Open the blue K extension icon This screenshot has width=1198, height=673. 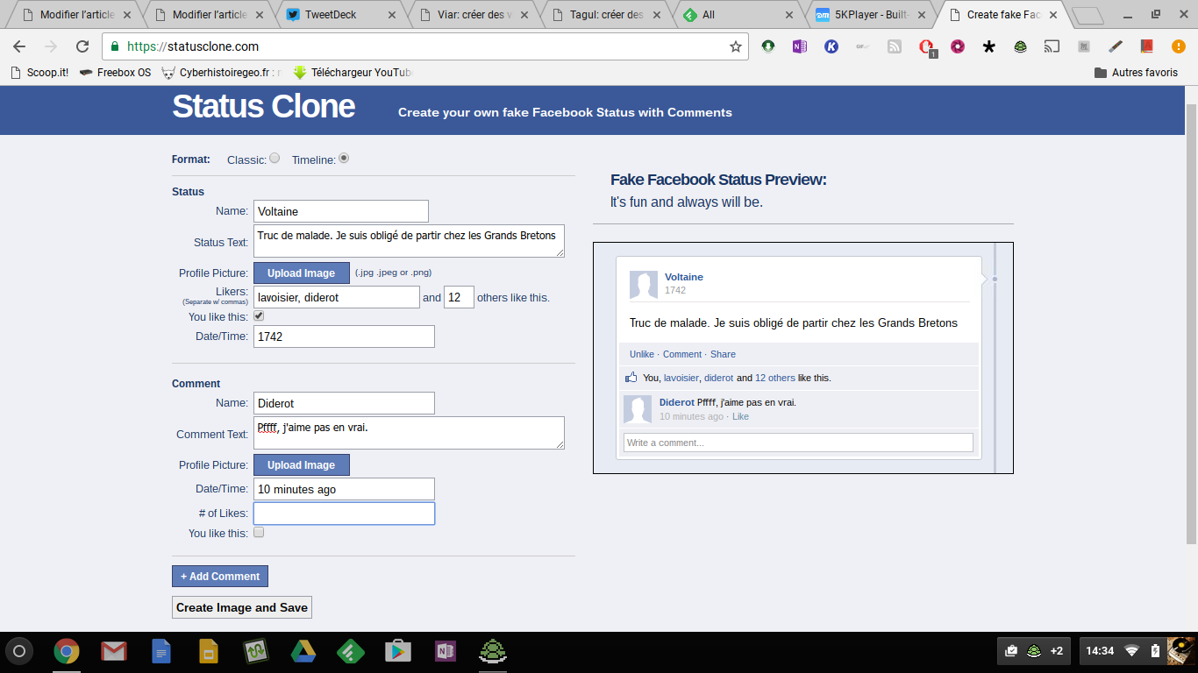click(831, 46)
